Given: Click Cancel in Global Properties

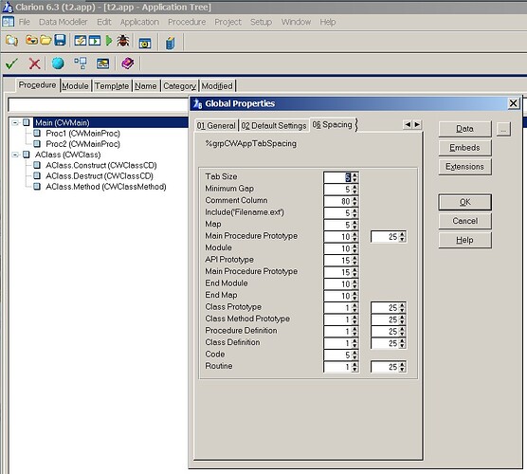Looking at the screenshot, I should coord(464,221).
